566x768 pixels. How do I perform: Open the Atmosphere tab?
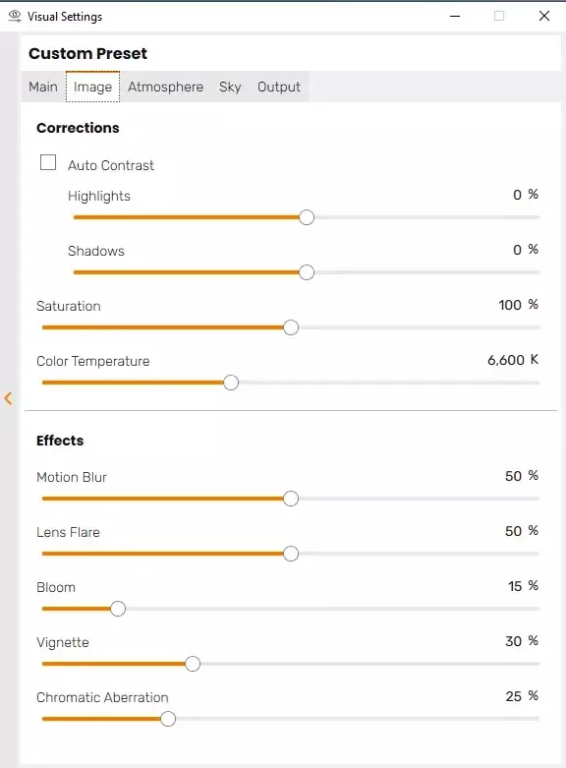165,87
